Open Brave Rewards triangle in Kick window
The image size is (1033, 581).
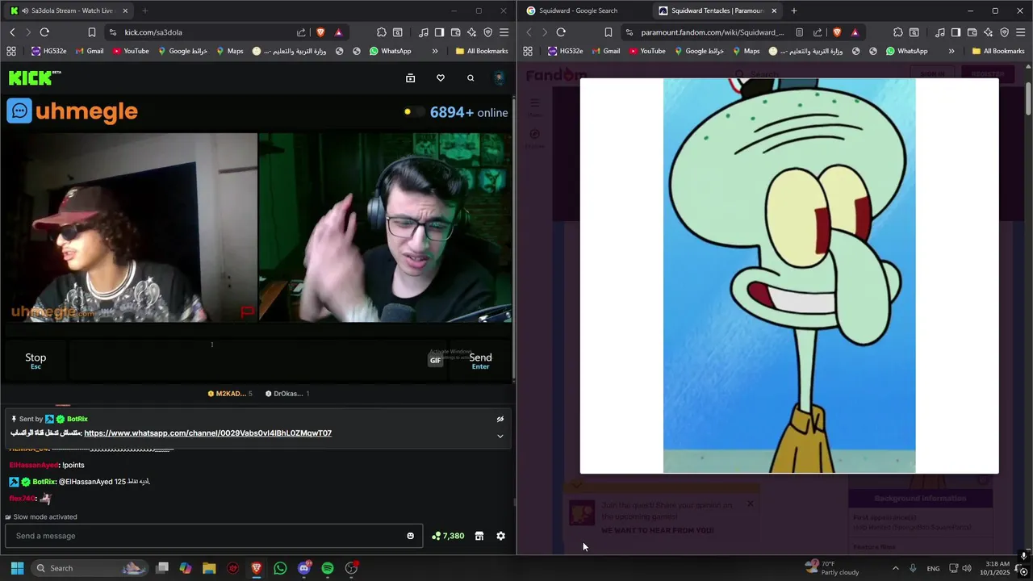[338, 32]
